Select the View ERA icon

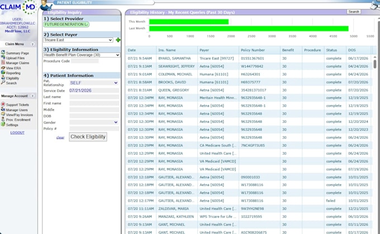(x=3, y=68)
